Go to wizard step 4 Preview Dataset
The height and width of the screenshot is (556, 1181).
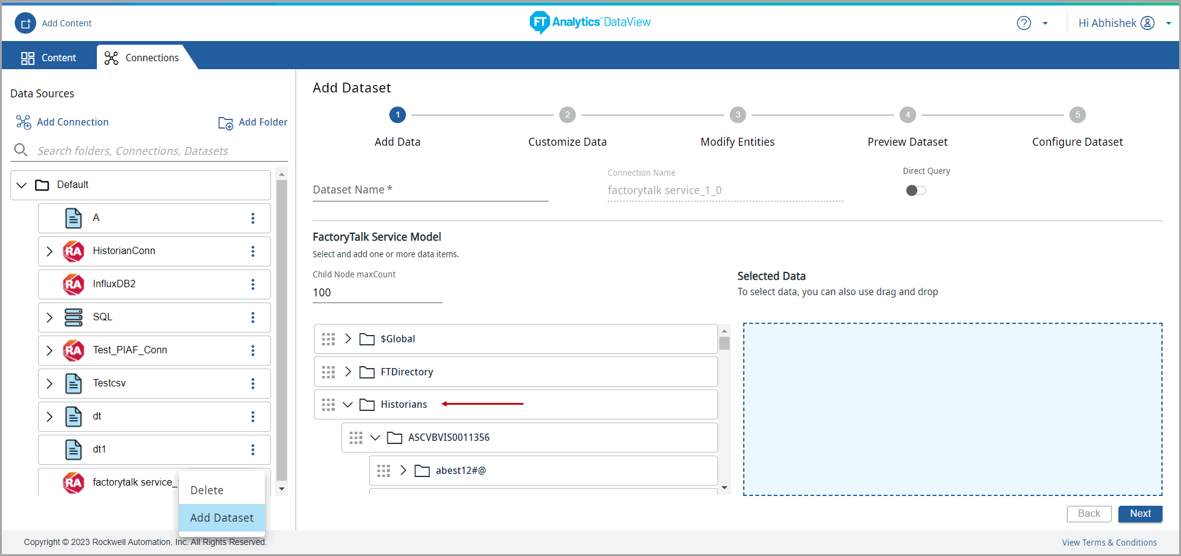[908, 115]
